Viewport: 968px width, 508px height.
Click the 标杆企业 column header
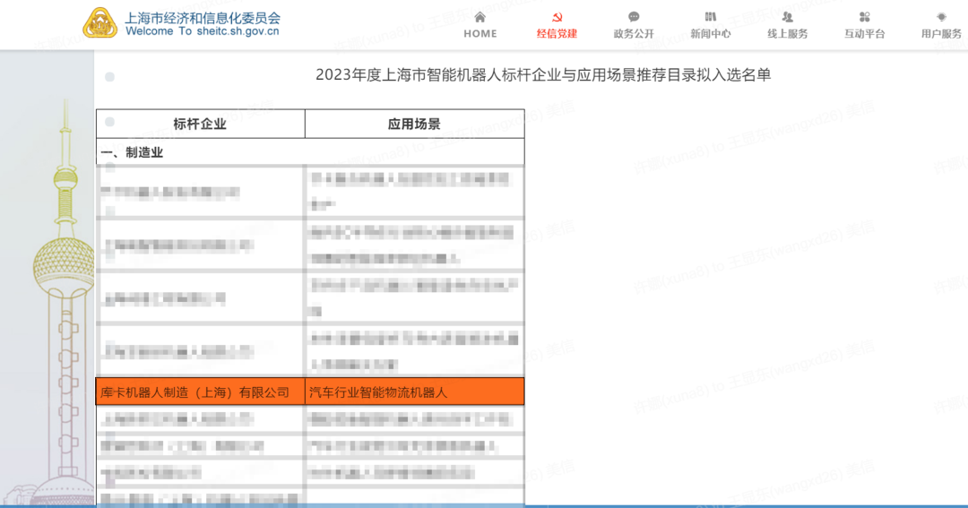(200, 124)
